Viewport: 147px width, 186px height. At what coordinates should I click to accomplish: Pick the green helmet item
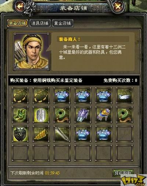[x=20, y=115]
